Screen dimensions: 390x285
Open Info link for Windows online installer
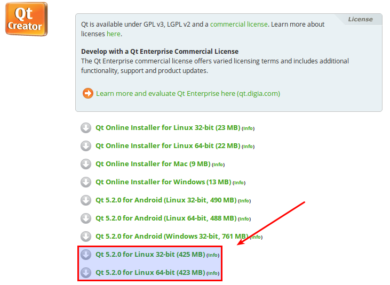tap(239, 183)
